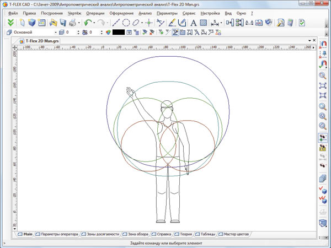
Task: Open the undo history dropdown arrow
Action: pyautogui.click(x=94, y=23)
